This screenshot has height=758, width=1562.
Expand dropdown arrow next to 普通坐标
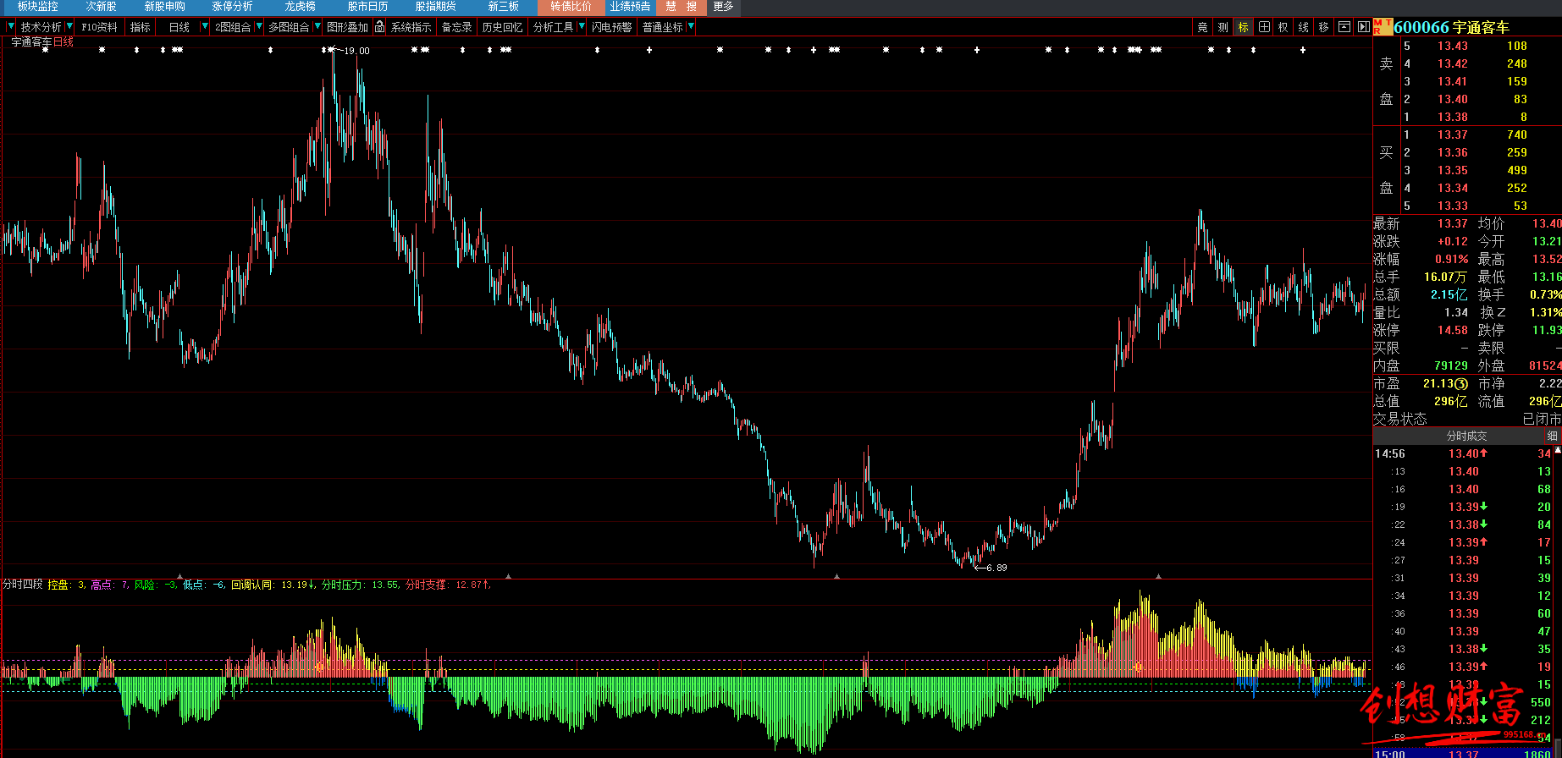(691, 27)
